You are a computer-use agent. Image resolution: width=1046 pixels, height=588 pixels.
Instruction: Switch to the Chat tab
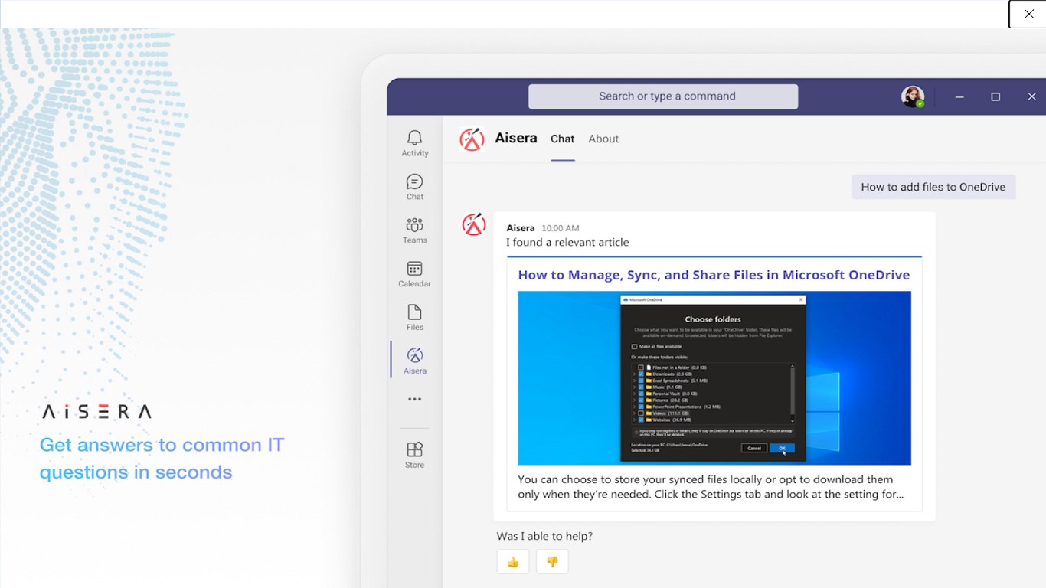[562, 139]
